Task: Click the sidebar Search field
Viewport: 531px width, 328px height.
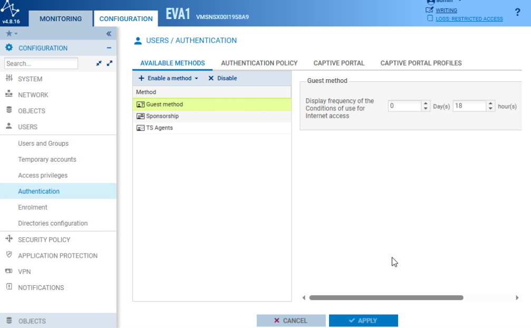Action: (x=41, y=63)
